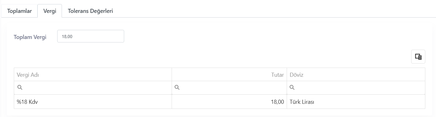Viewport: 436px width, 117px height.
Task: Sort by the Vergi Adı column header
Action: point(93,75)
